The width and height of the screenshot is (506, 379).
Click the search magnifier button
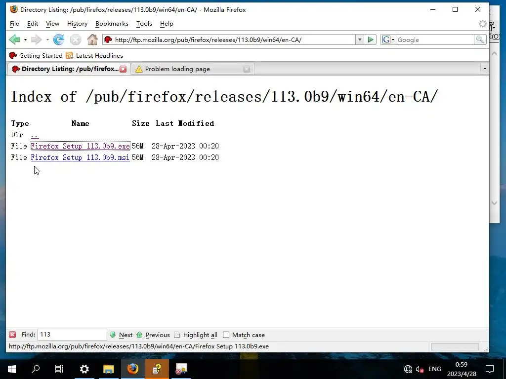tap(480, 39)
